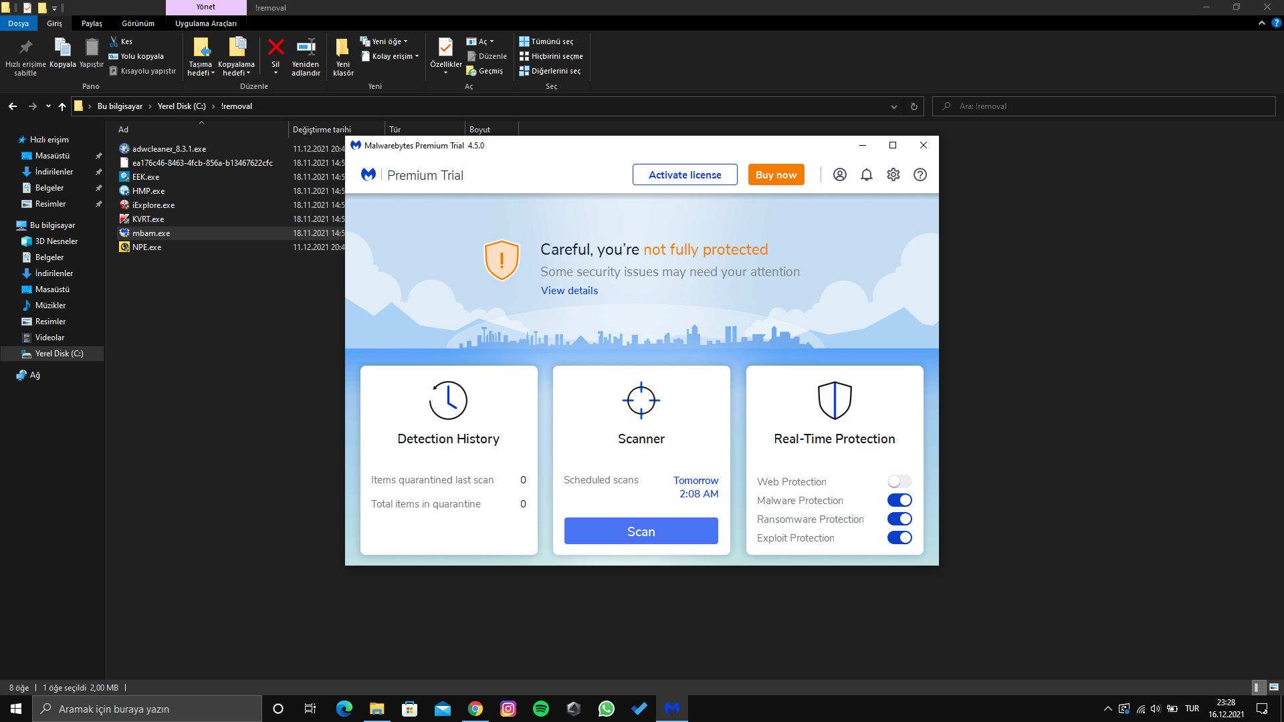Disable Malware Protection toggle
1284x722 pixels.
click(x=899, y=500)
